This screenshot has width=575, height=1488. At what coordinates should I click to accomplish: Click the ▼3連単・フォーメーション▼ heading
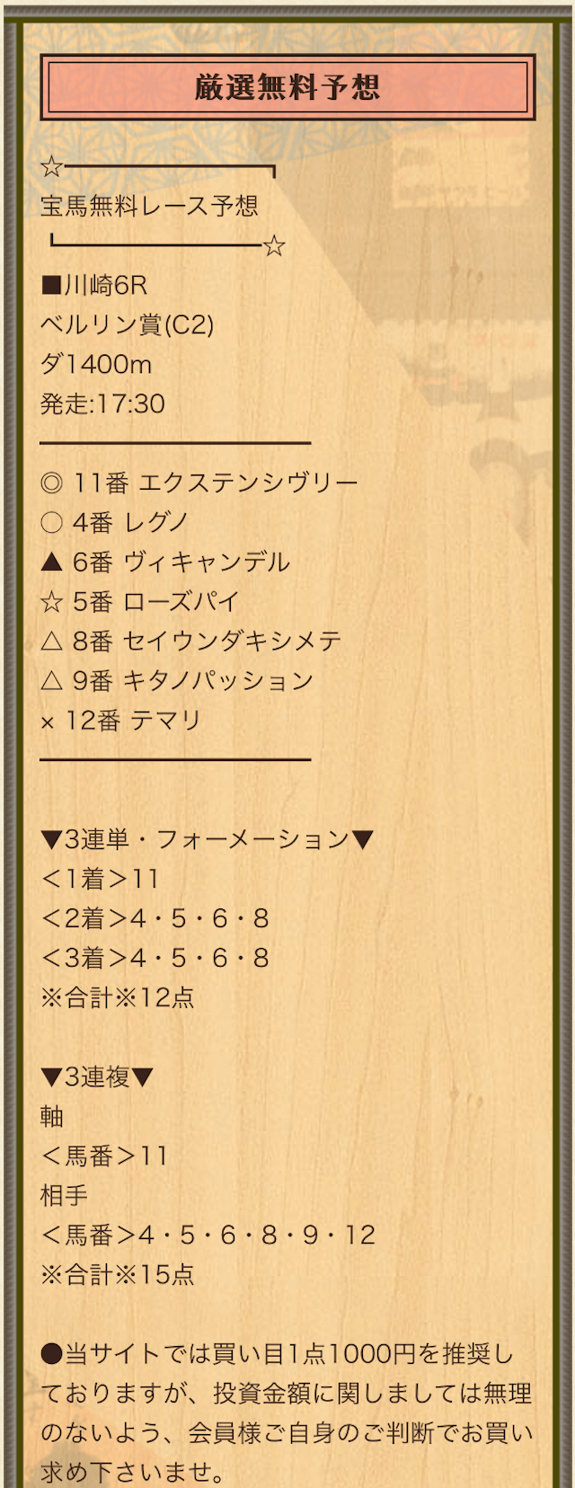(x=207, y=839)
